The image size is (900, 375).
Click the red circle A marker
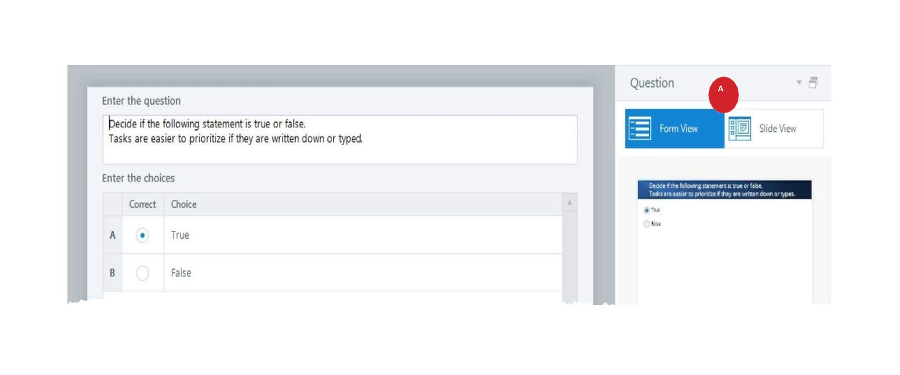tap(723, 94)
